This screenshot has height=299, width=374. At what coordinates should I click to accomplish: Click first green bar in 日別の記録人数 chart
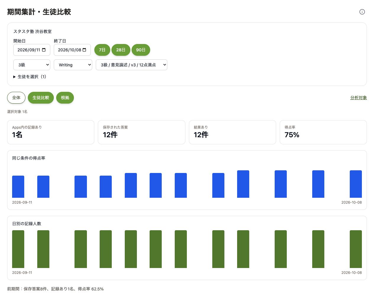pyautogui.click(x=18, y=249)
